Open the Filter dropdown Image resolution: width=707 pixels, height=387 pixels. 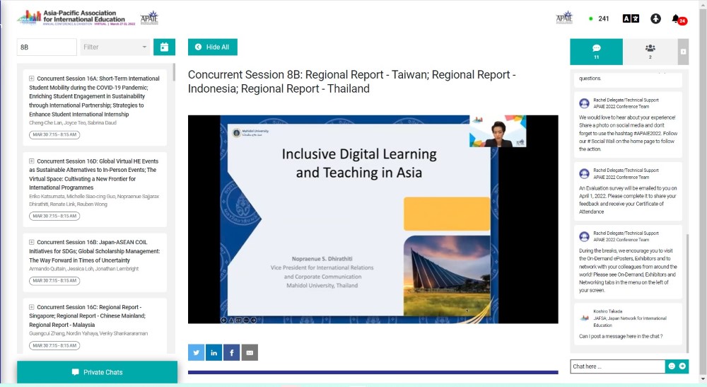pyautogui.click(x=115, y=47)
